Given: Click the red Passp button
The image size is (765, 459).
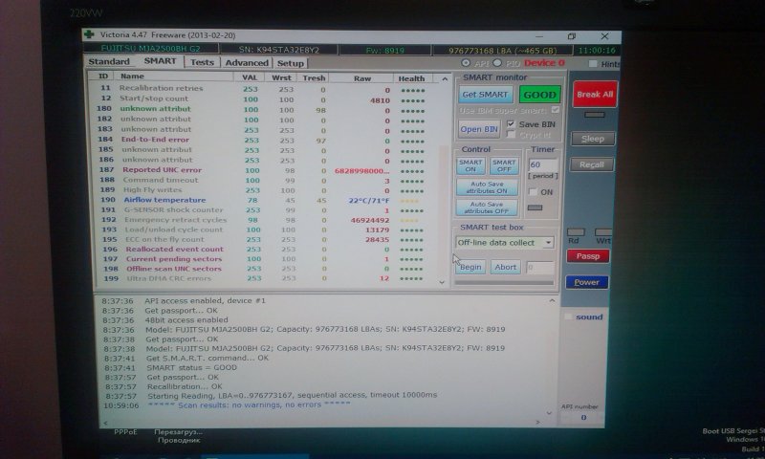Looking at the screenshot, I should coord(587,255).
